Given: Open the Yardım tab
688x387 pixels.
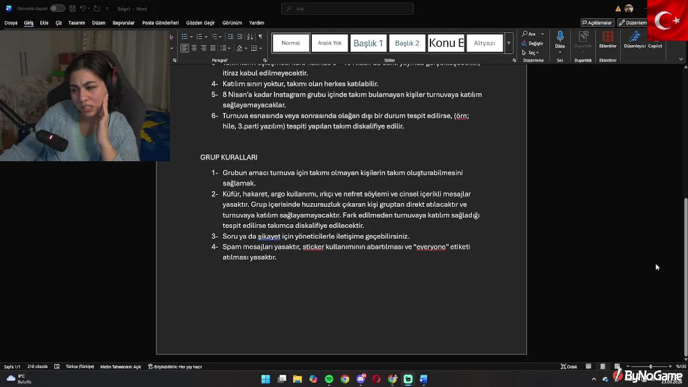Looking at the screenshot, I should (256, 23).
